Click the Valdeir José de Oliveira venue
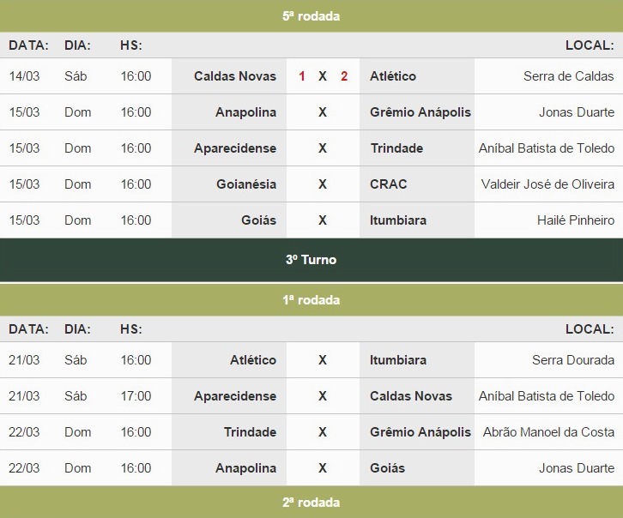Image resolution: width=623 pixels, height=518 pixels. 547,184
